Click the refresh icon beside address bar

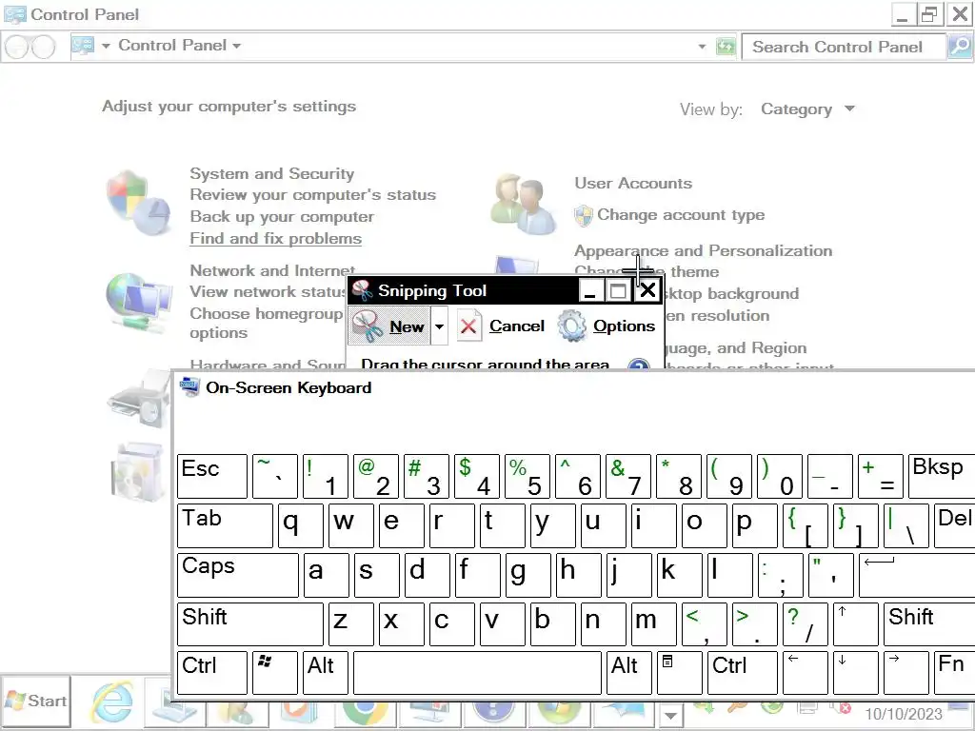click(725, 47)
